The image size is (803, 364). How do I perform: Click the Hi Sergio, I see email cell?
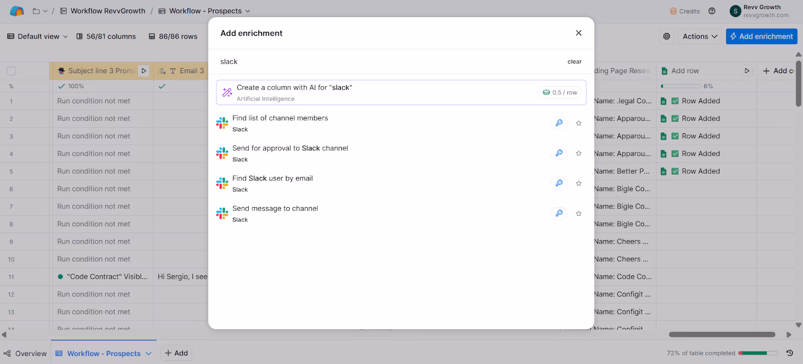[181, 277]
